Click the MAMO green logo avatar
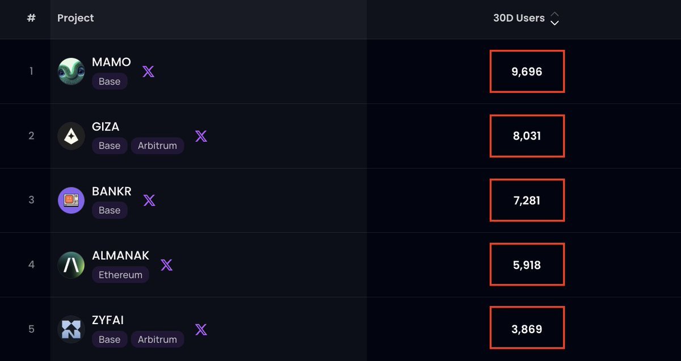The width and height of the screenshot is (681, 361). click(72, 71)
